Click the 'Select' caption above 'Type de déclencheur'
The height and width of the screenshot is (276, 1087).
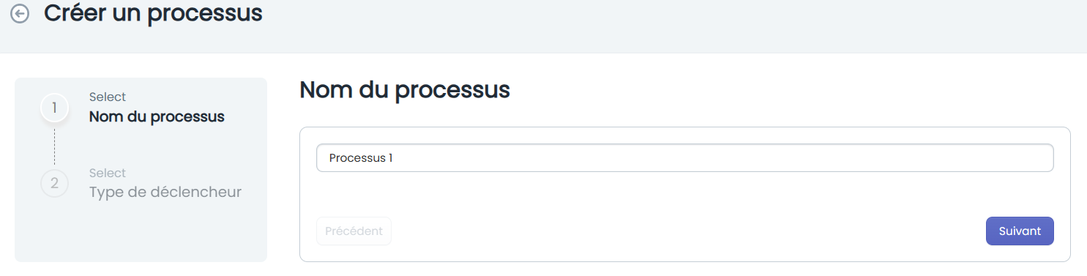pyautogui.click(x=108, y=173)
